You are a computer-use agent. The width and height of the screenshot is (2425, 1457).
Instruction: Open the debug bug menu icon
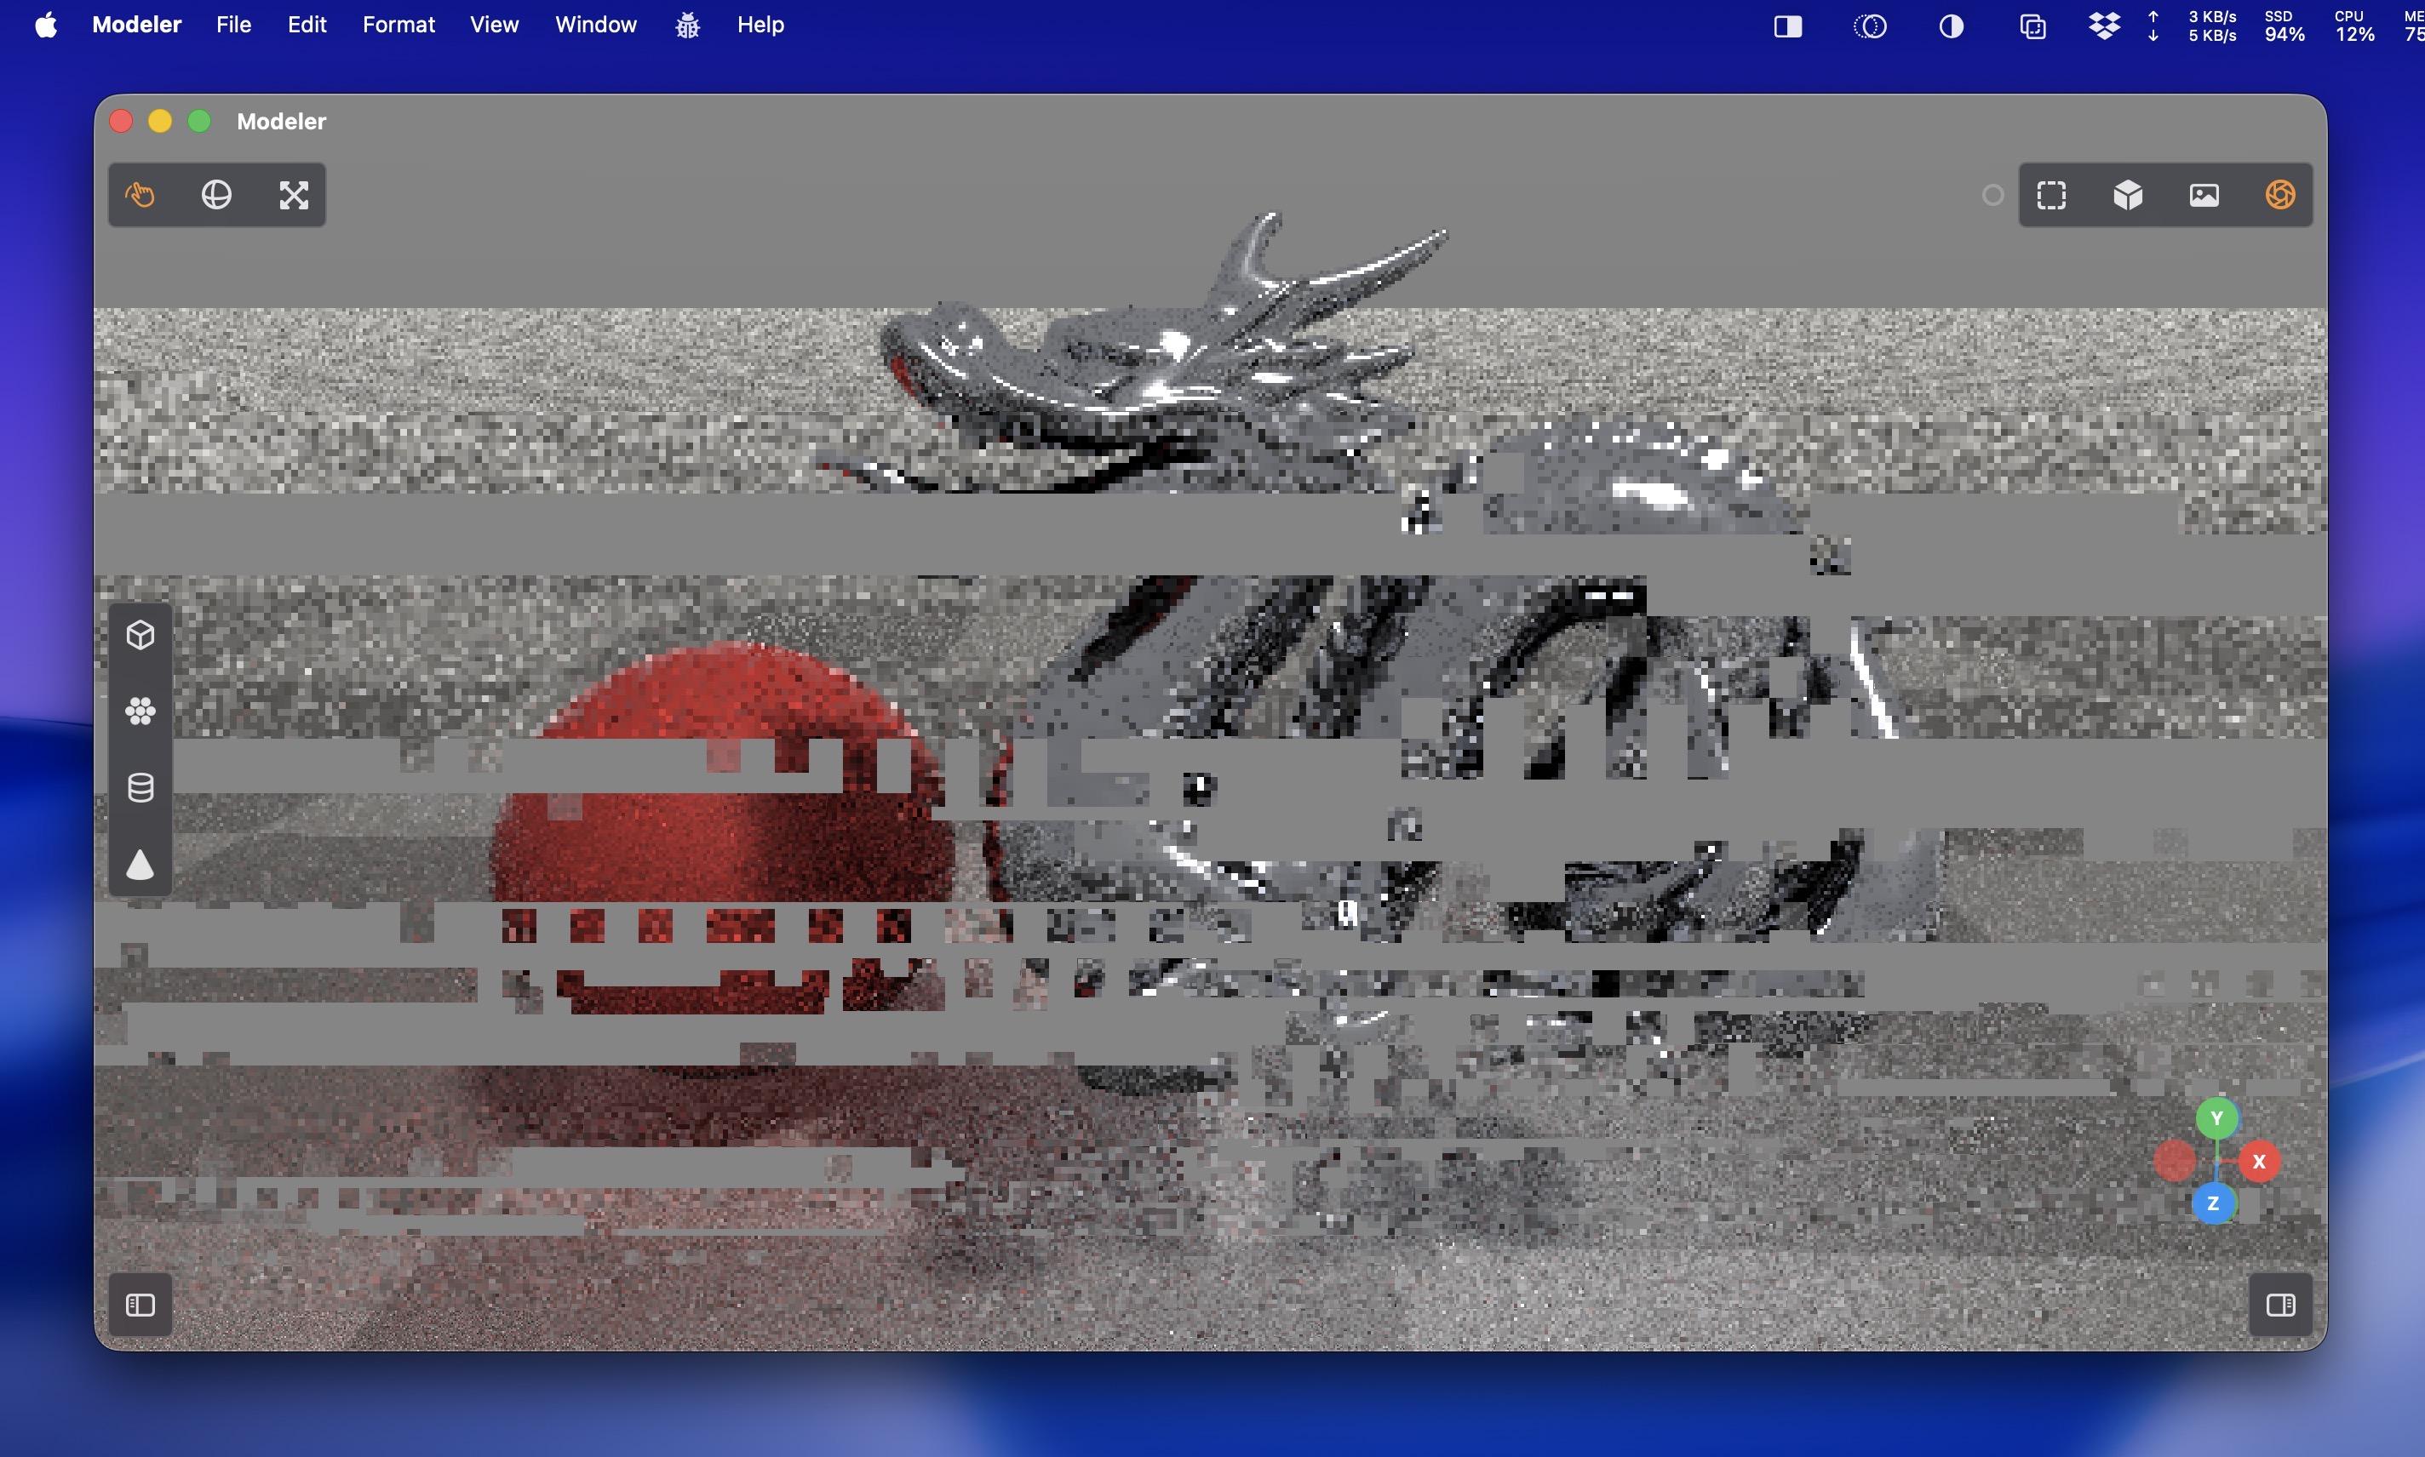pos(687,25)
